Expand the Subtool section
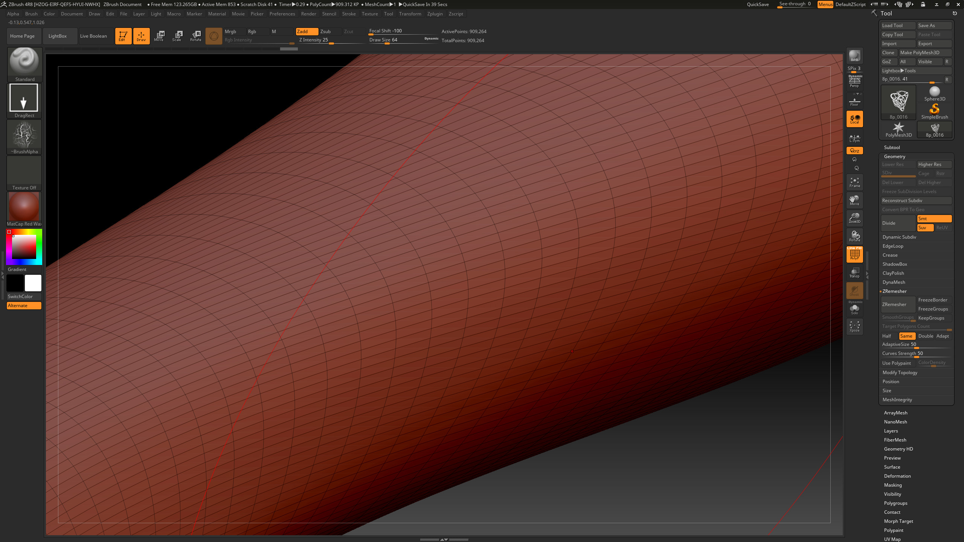 point(892,148)
